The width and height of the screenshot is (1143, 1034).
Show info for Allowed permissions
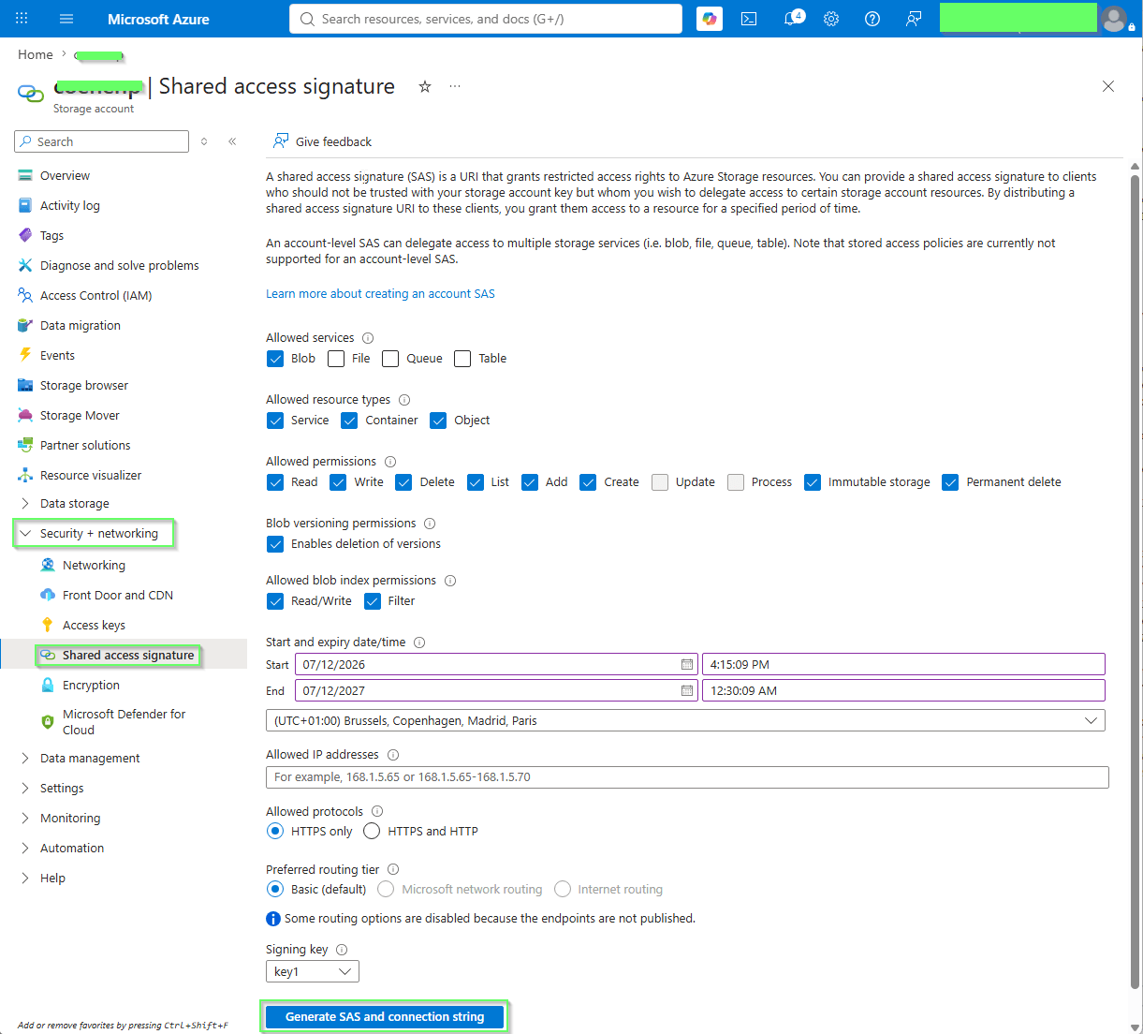click(x=390, y=462)
